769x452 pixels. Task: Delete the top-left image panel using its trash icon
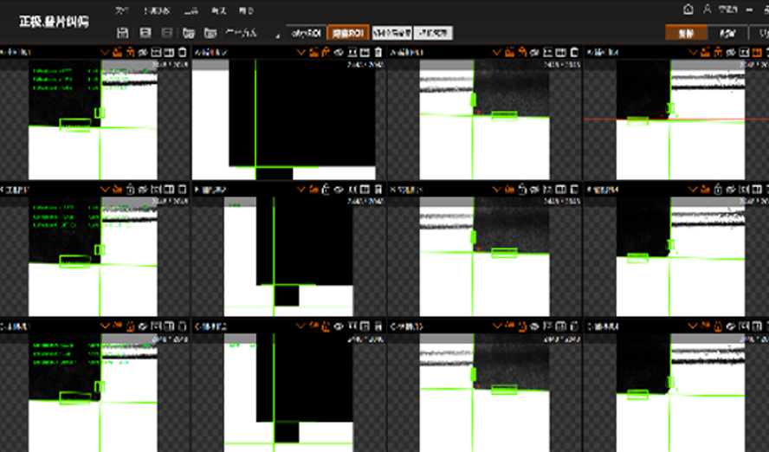coord(183,53)
